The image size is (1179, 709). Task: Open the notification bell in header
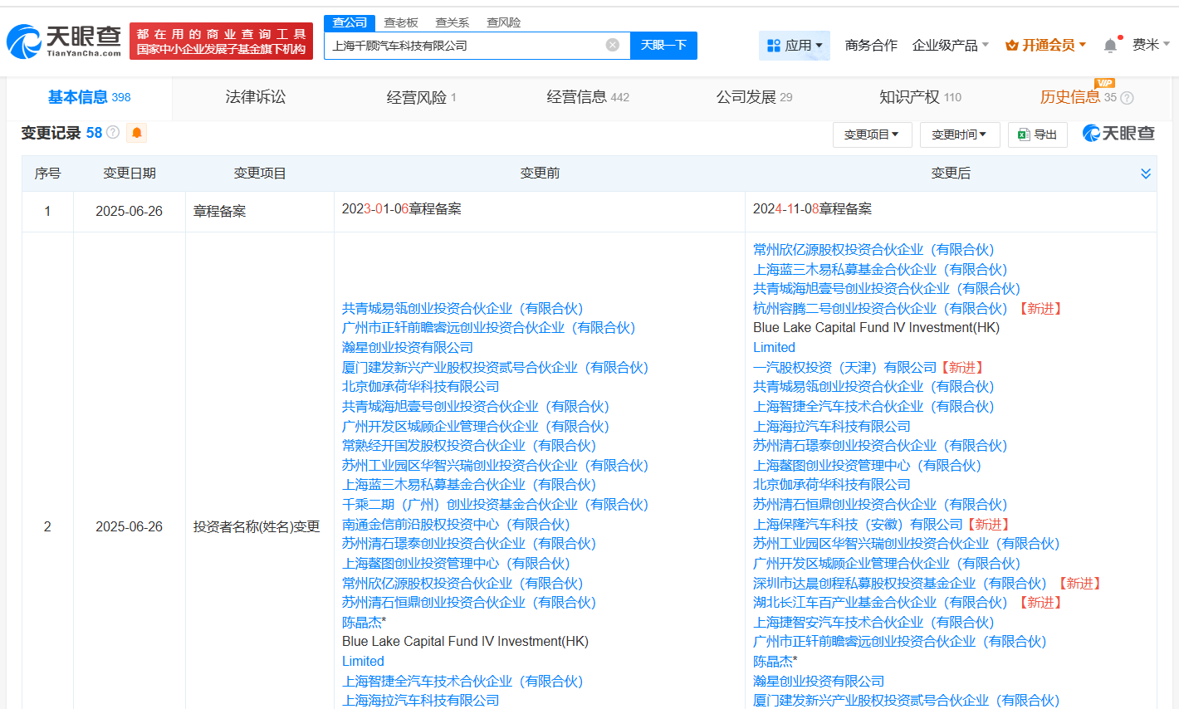pyautogui.click(x=1110, y=46)
